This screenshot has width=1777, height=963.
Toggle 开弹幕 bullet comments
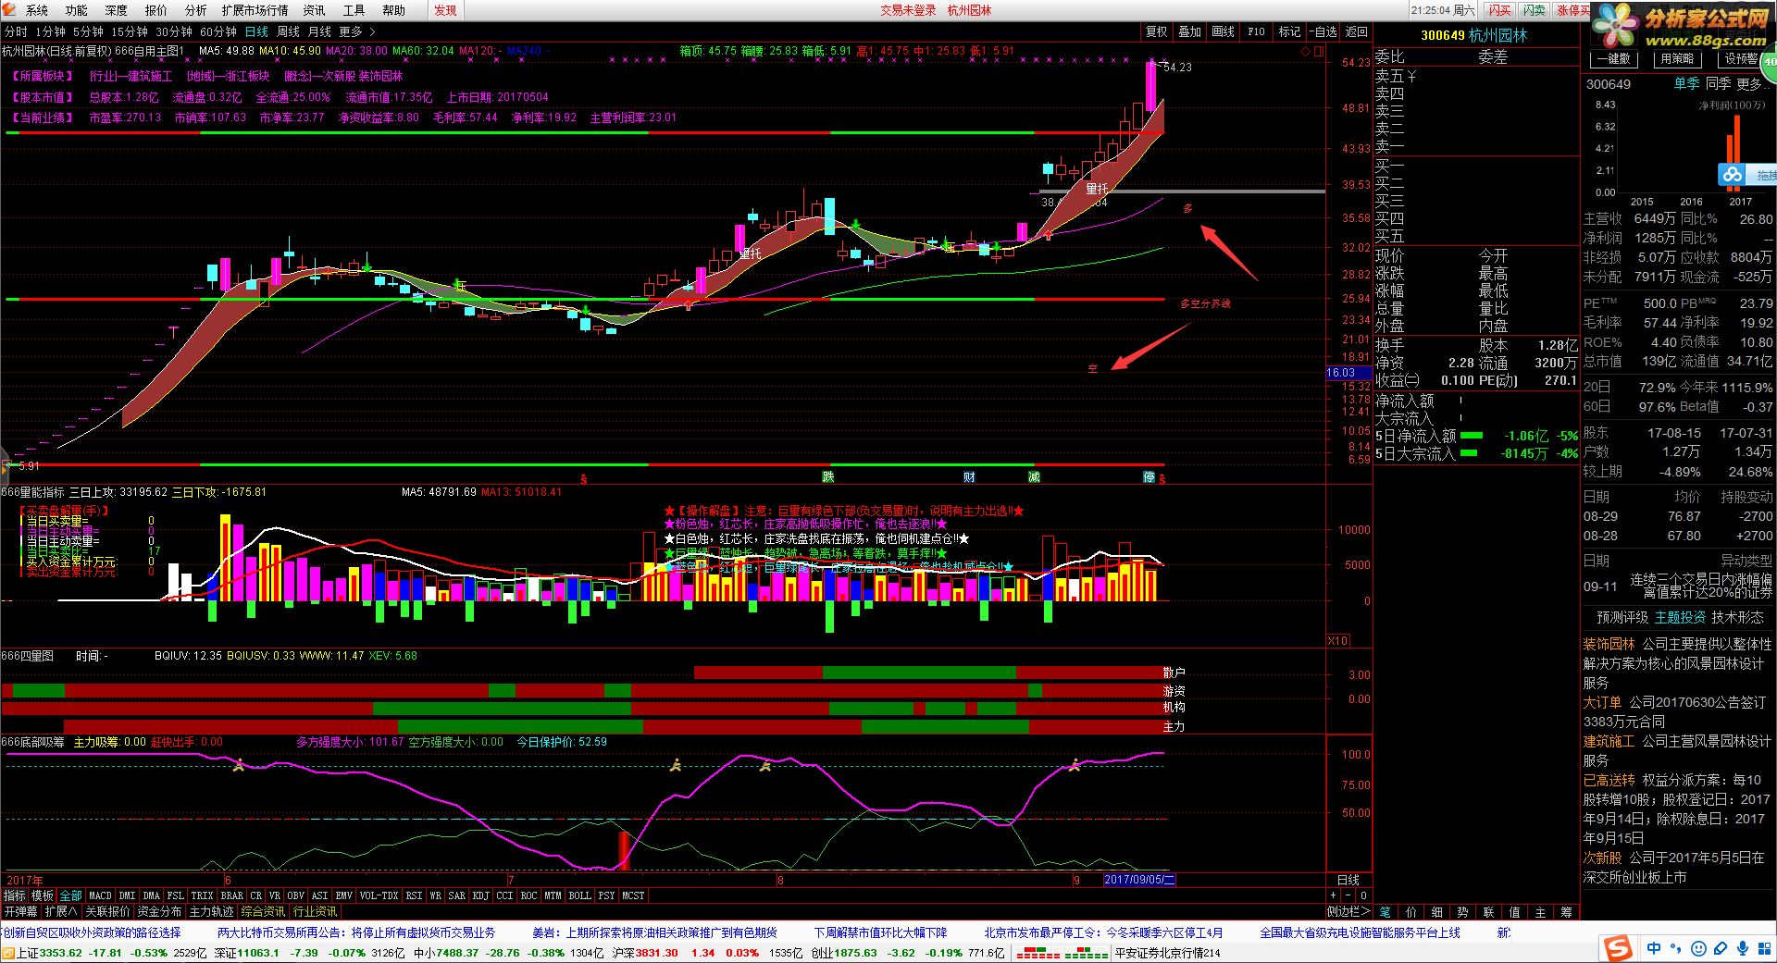pyautogui.click(x=20, y=911)
